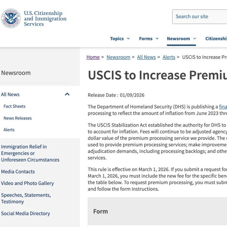Open Speeches, Statements, Testimony page
The height and width of the screenshot is (227, 227).
point(26,198)
